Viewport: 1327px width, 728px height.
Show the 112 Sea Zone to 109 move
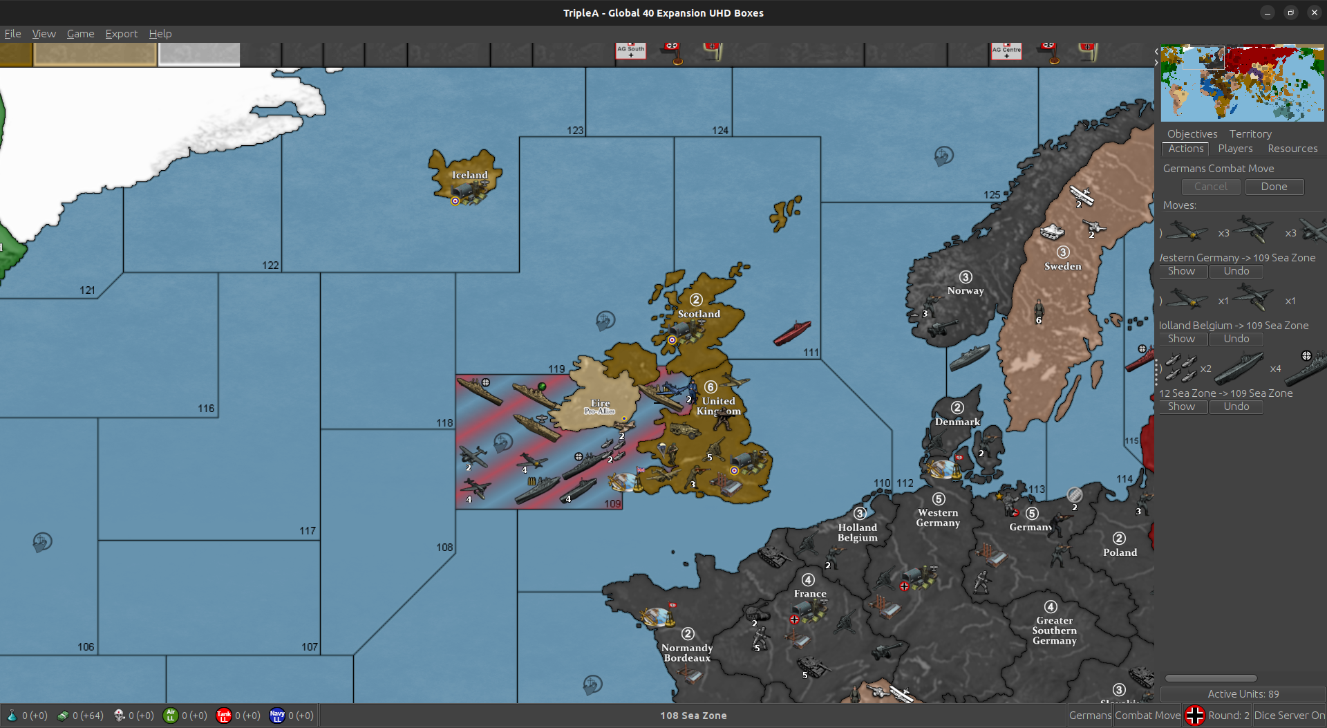(1181, 407)
